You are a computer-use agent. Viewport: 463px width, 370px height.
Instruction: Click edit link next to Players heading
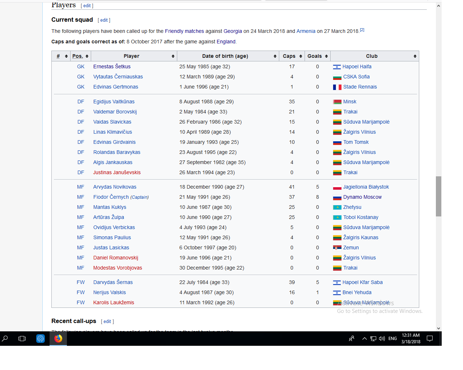[87, 6]
